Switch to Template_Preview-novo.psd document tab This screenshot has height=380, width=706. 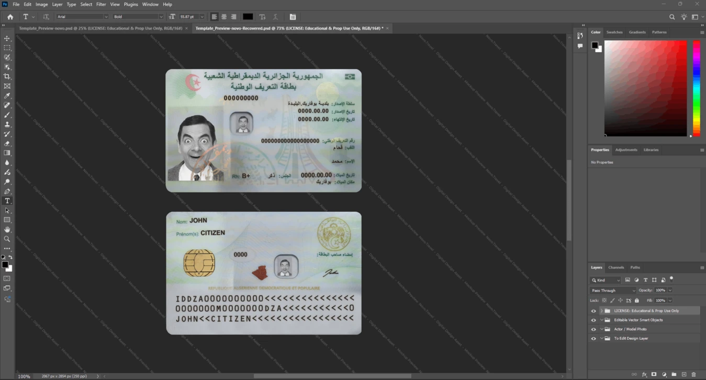pyautogui.click(x=100, y=28)
